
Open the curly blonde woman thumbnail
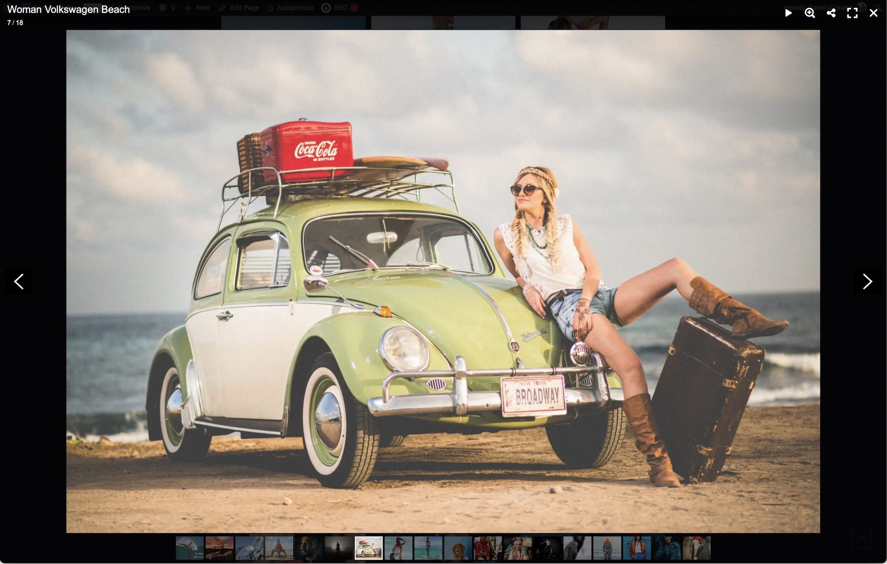click(458, 548)
